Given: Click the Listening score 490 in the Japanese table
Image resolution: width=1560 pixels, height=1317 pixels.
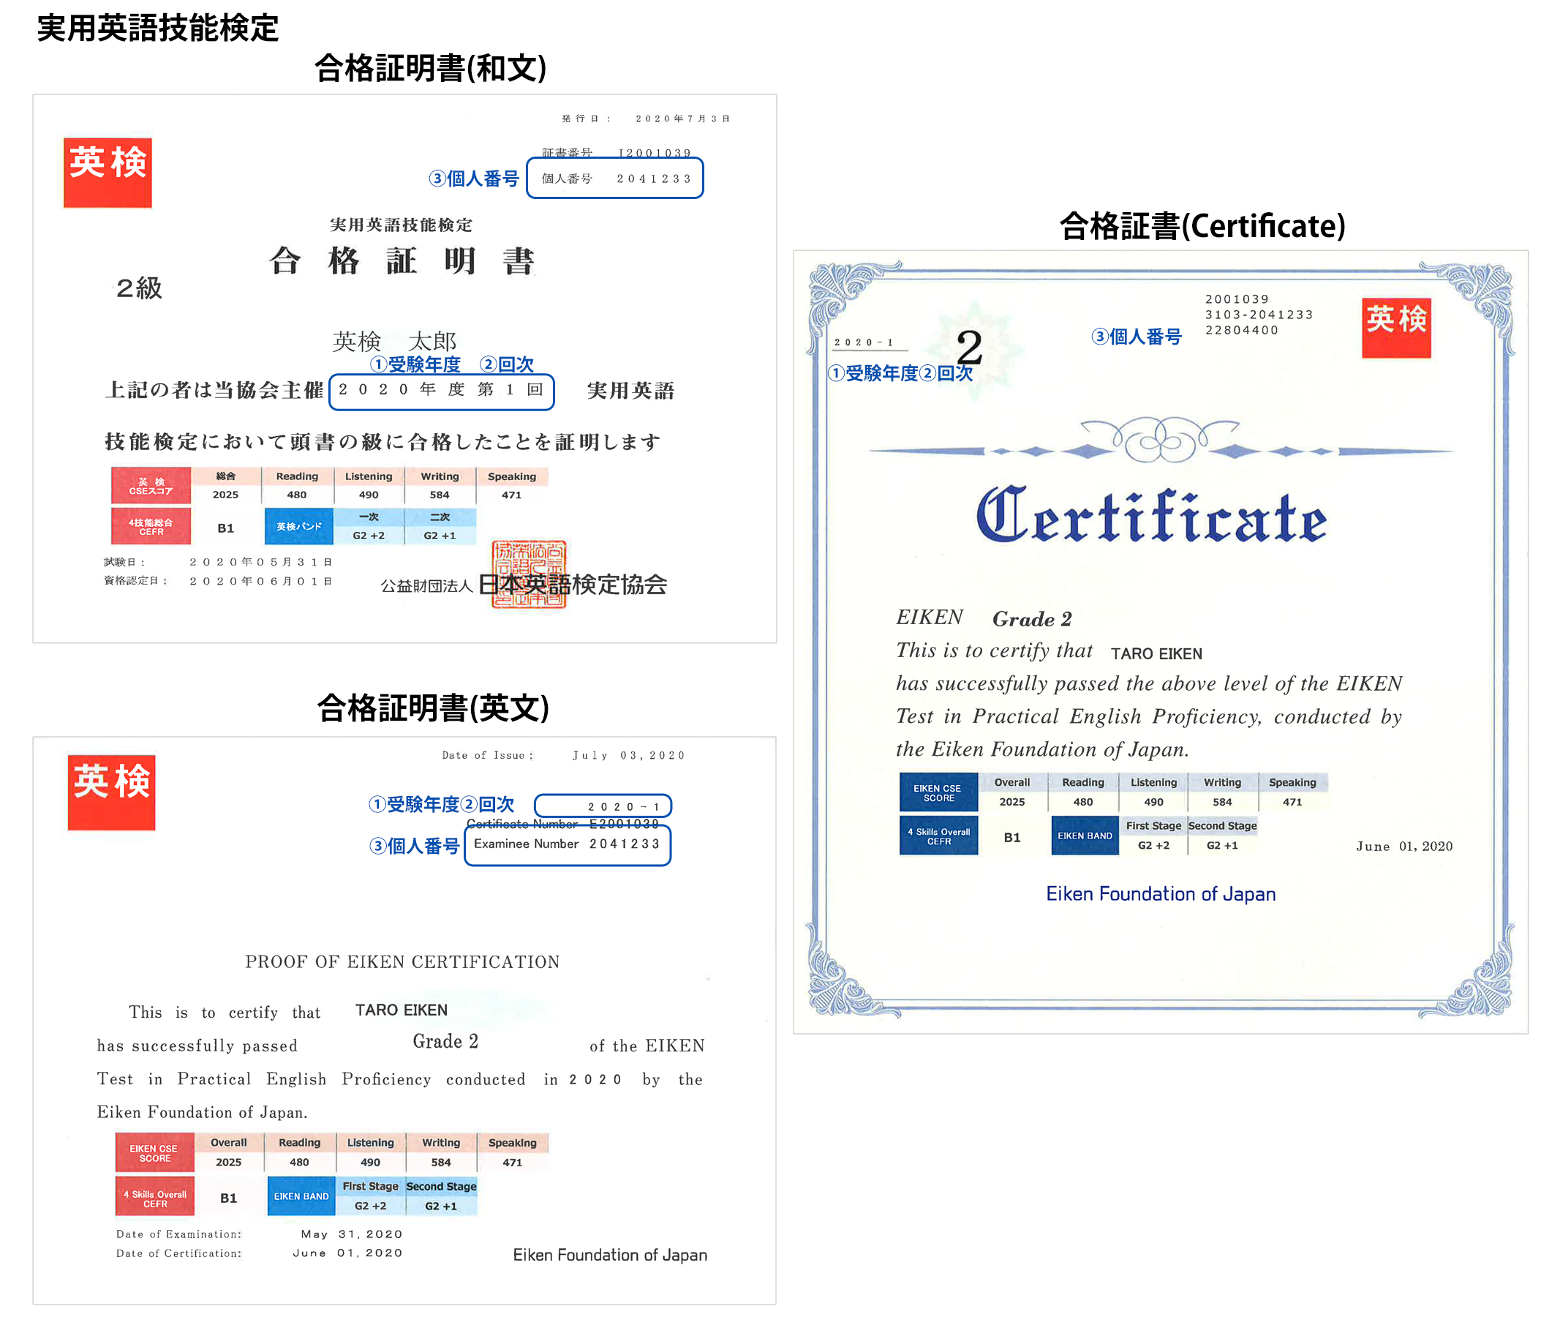Looking at the screenshot, I should click(x=369, y=495).
